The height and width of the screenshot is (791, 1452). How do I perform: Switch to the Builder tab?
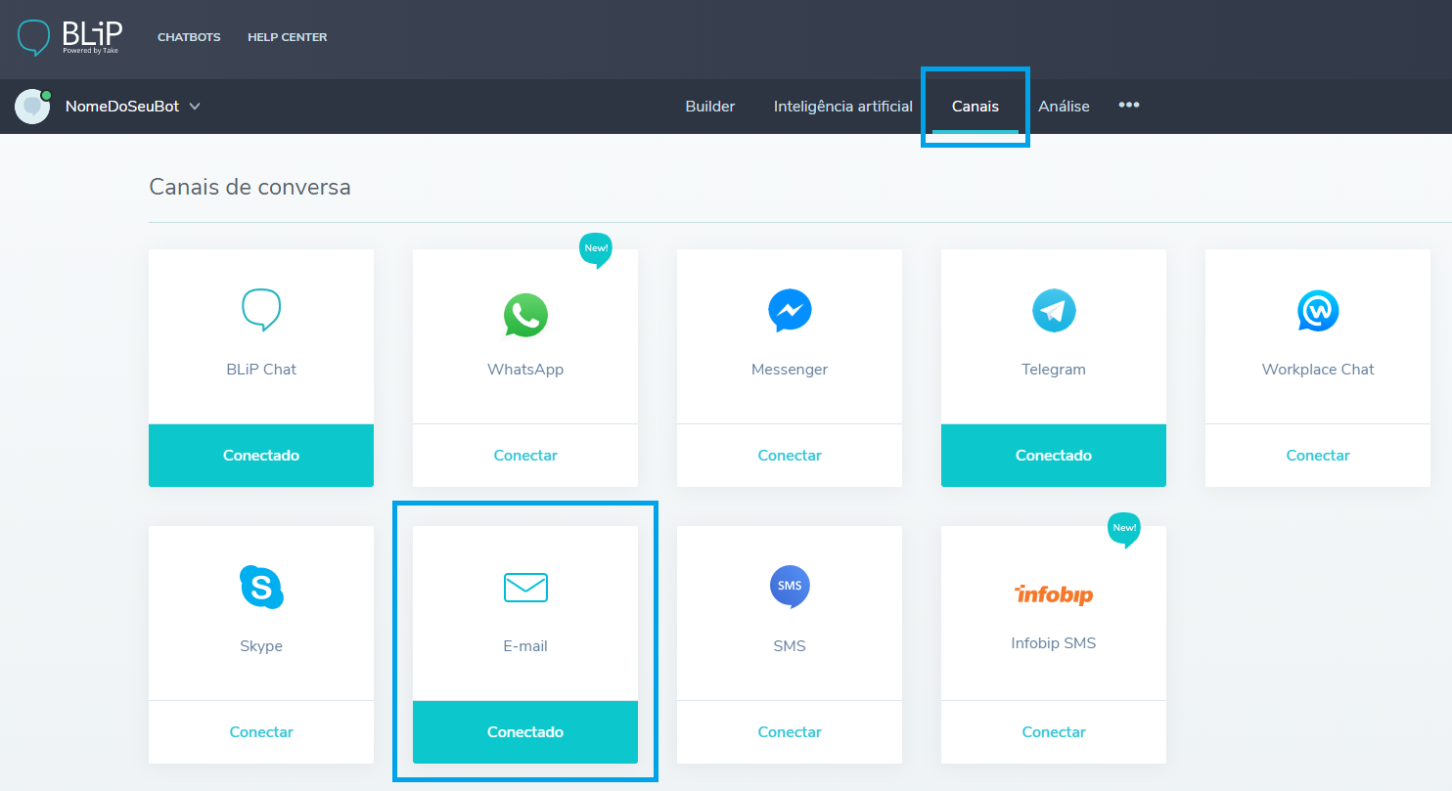[710, 106]
